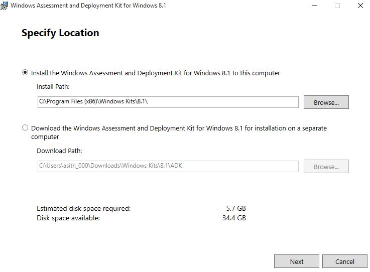Screen dimensions: 370x272
Task: Select the Install to this computer radio button
Action: click(x=25, y=72)
